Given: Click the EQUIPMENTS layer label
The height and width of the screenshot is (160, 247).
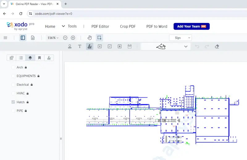Looking at the screenshot, I should (x=26, y=76).
